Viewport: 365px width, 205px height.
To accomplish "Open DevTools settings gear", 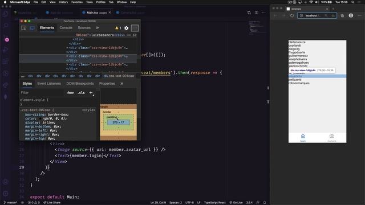I will click(x=127, y=28).
